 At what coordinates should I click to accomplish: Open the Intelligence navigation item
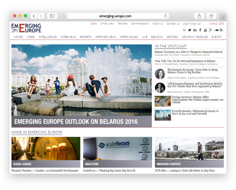pos(48,37)
